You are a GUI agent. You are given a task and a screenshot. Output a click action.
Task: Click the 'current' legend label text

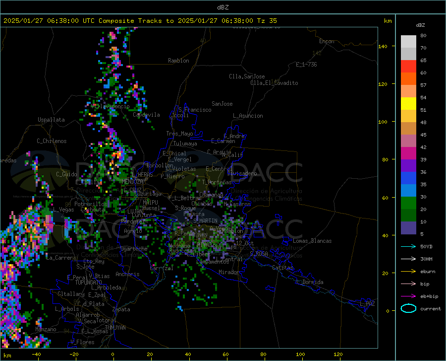pos(431,308)
